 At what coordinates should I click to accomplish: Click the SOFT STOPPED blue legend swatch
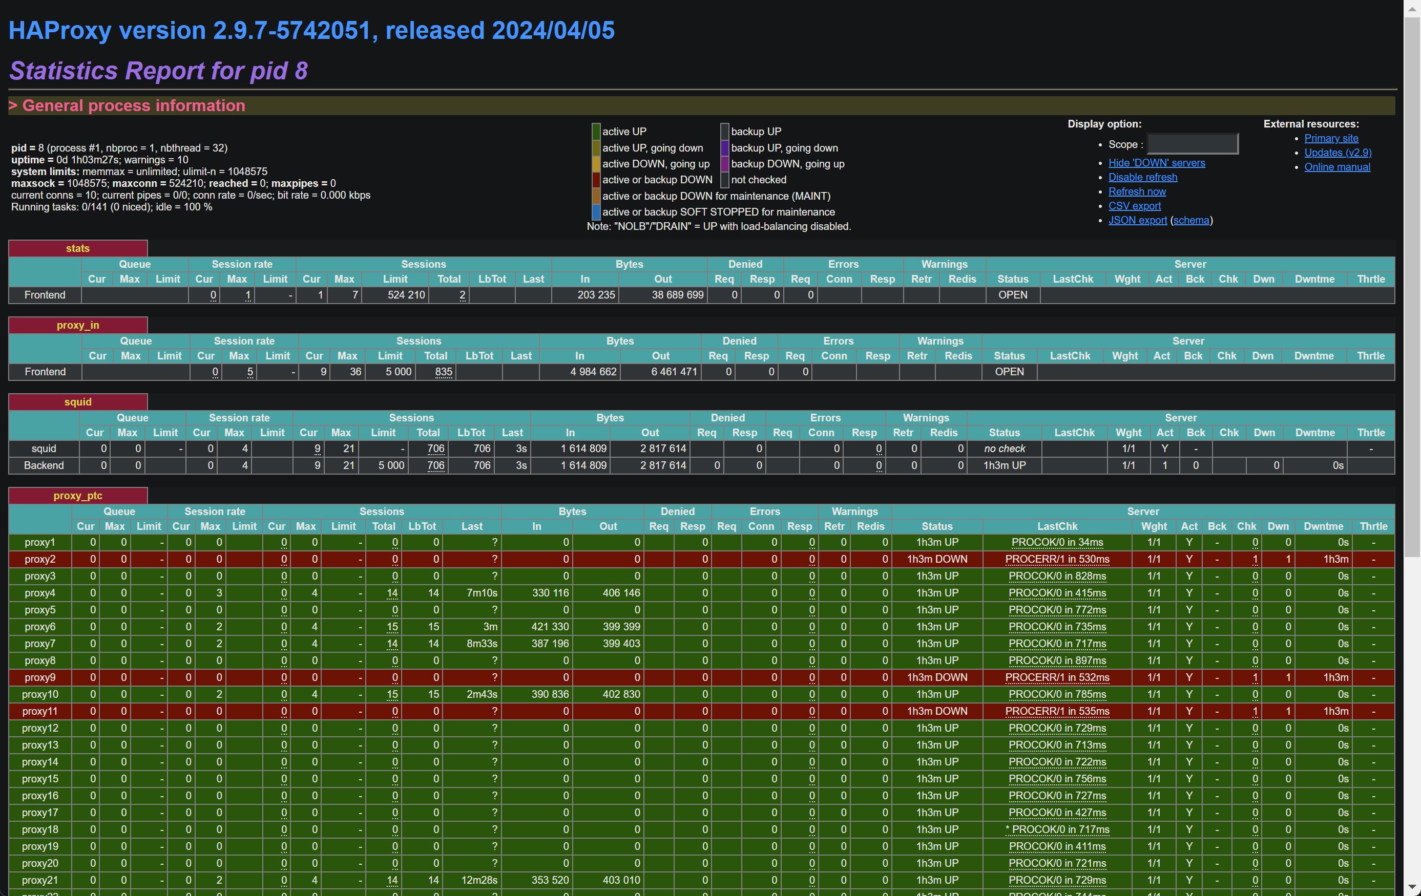(595, 212)
